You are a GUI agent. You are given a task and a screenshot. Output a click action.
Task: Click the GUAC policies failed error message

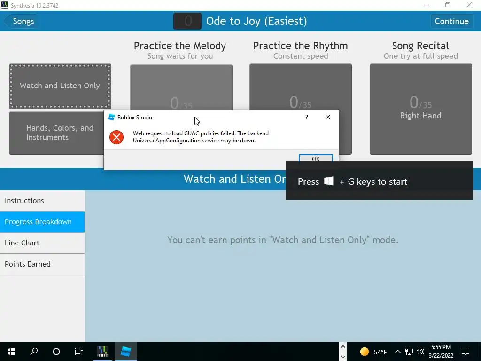(201, 137)
